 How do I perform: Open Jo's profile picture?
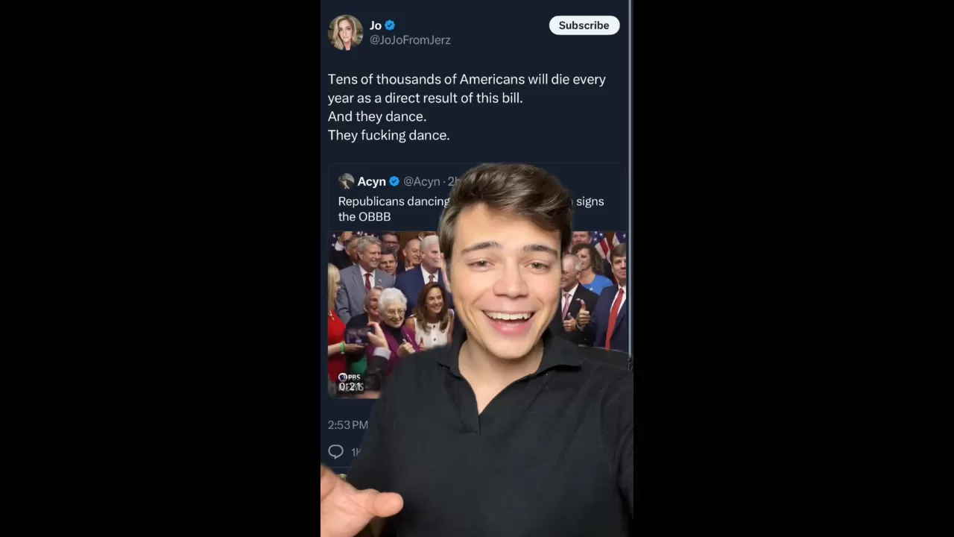(345, 33)
